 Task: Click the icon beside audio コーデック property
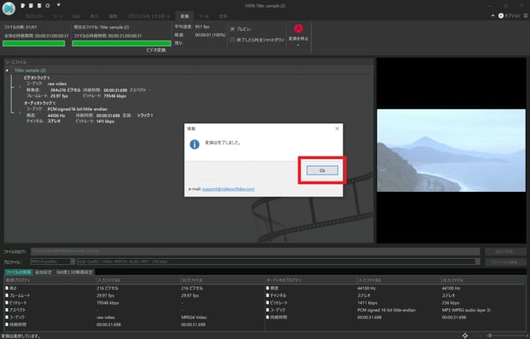click(268, 310)
